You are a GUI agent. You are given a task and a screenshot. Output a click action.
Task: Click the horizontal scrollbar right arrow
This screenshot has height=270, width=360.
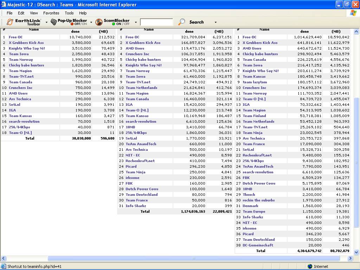(350, 258)
